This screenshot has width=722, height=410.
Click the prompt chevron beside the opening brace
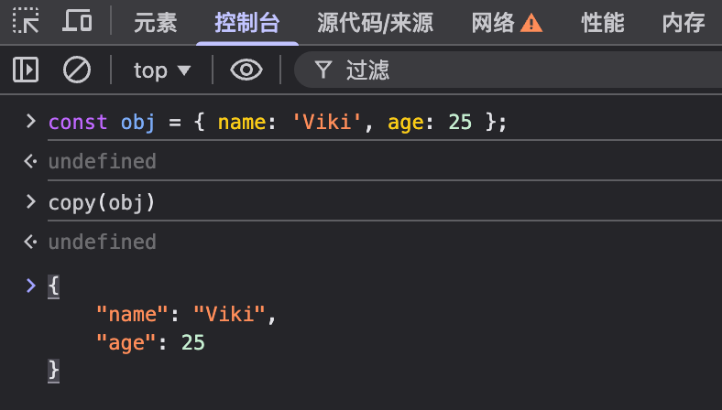[30, 286]
